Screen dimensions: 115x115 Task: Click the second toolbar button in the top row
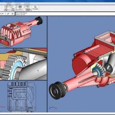tap(13, 8)
